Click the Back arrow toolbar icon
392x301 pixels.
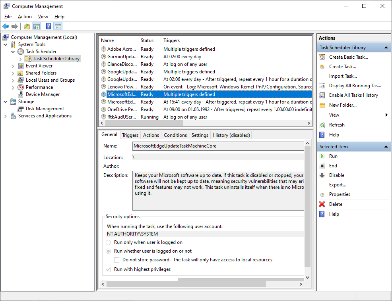pos(6,27)
